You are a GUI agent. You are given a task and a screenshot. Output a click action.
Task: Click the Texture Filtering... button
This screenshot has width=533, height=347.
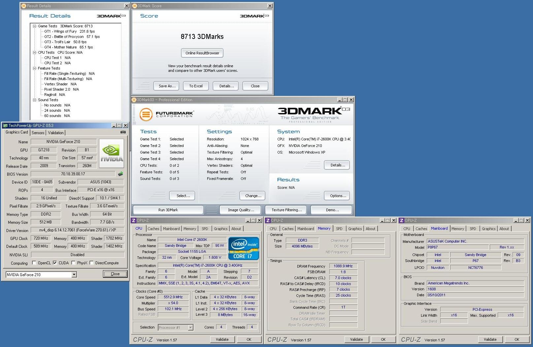[x=286, y=210]
